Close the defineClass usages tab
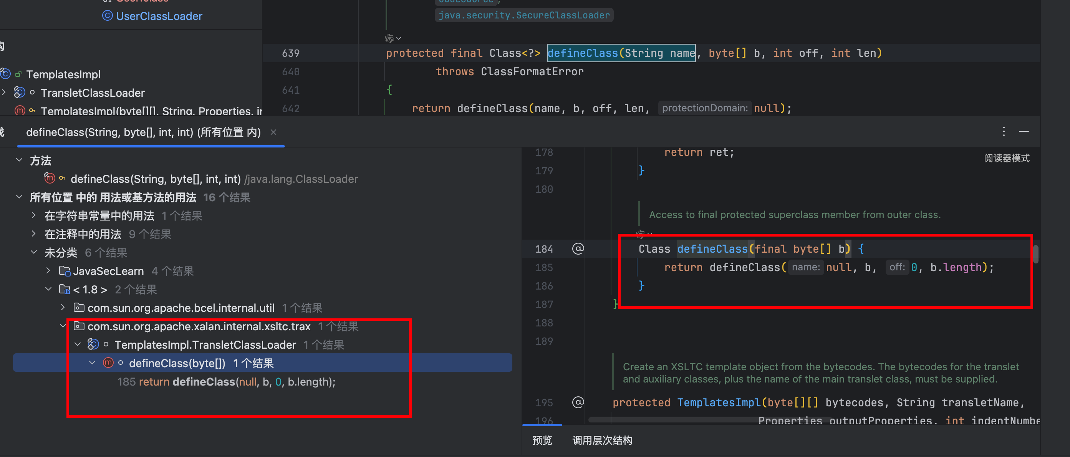1070x457 pixels. pos(273,132)
